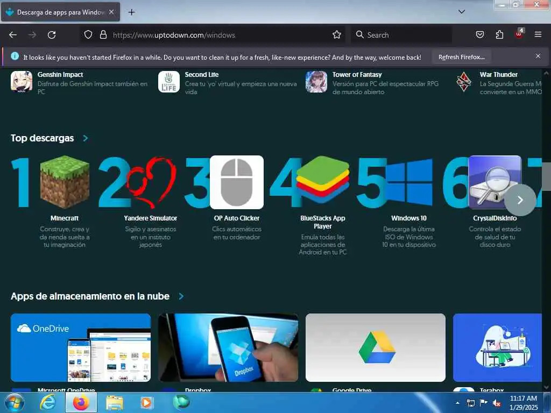
Task: Open the Windows Start menu
Action: [x=15, y=403]
